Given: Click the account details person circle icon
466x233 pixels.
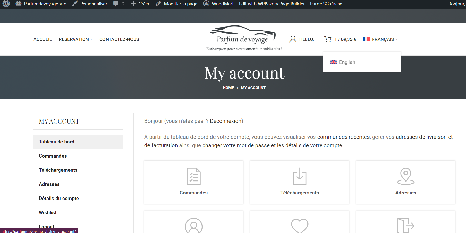Looking at the screenshot, I should click(194, 226).
